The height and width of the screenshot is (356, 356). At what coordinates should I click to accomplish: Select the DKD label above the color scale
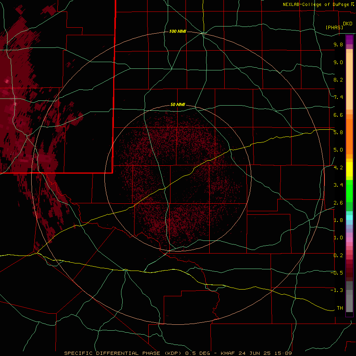click(347, 24)
